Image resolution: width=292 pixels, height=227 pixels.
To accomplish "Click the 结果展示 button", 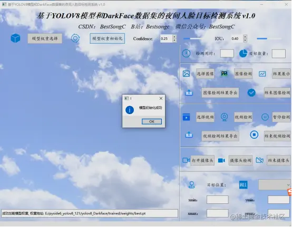I will (281, 74).
